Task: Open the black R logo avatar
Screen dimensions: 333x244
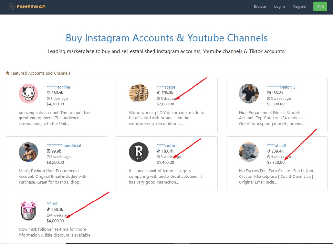Action: pyautogui.click(x=139, y=152)
